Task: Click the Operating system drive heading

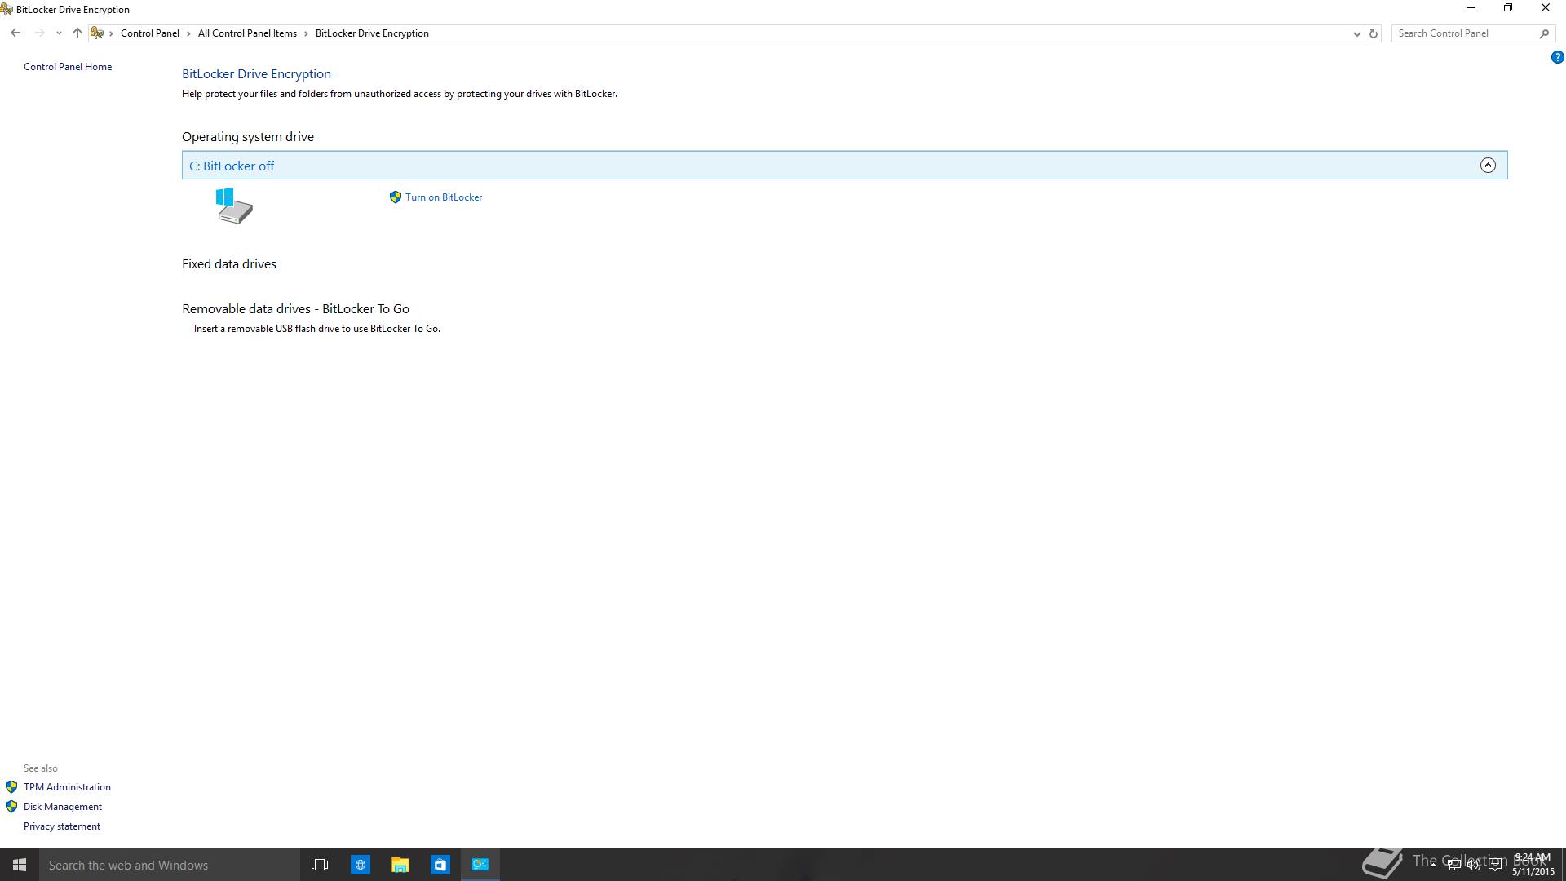Action: (x=248, y=137)
